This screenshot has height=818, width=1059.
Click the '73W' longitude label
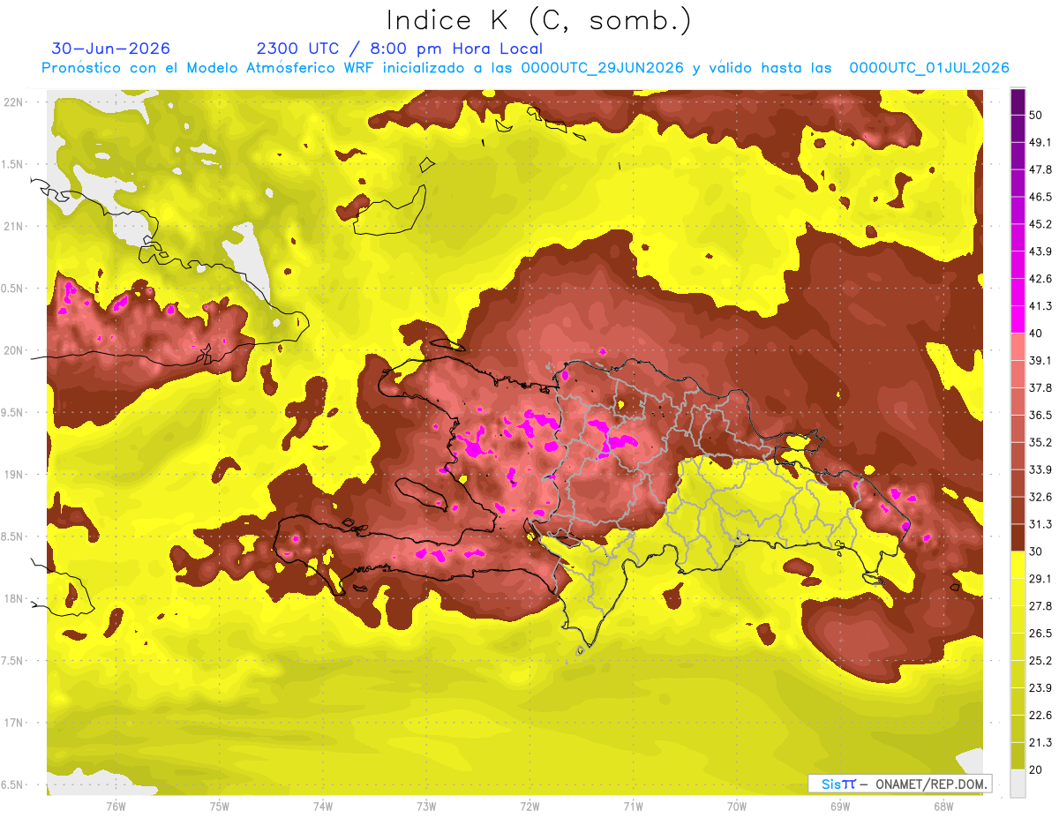click(x=426, y=806)
